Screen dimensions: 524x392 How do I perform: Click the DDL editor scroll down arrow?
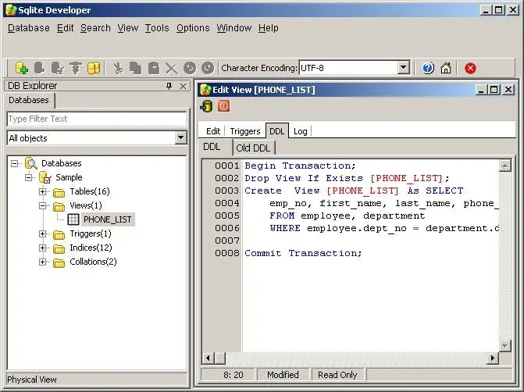(x=505, y=346)
